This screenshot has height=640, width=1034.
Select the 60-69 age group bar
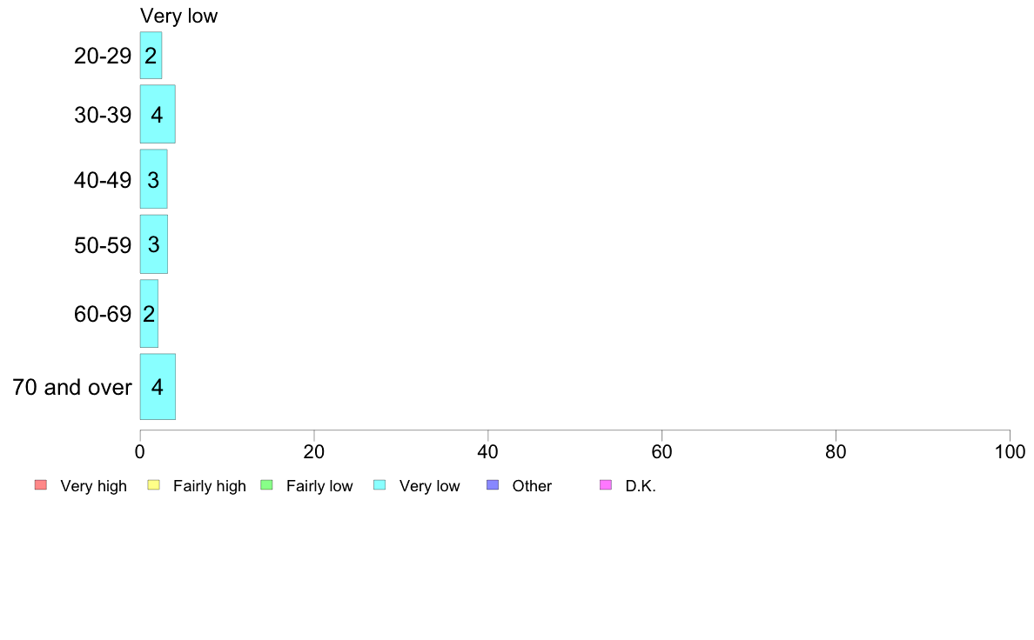(x=149, y=314)
